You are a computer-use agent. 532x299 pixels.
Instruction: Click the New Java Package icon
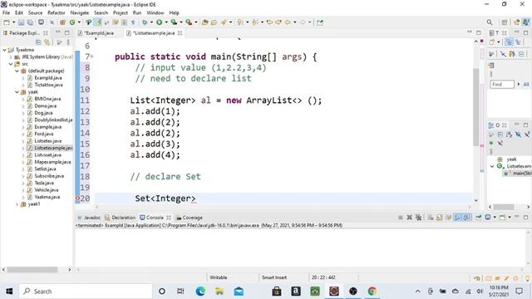click(x=62, y=22)
